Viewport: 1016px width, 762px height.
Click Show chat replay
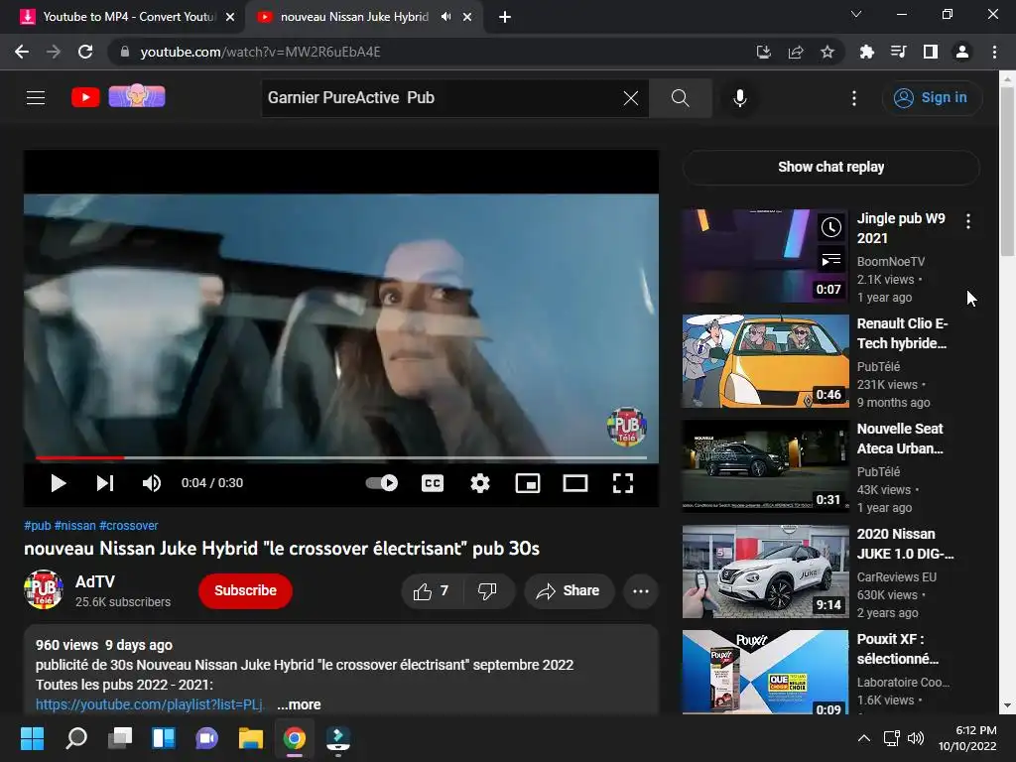coord(830,167)
